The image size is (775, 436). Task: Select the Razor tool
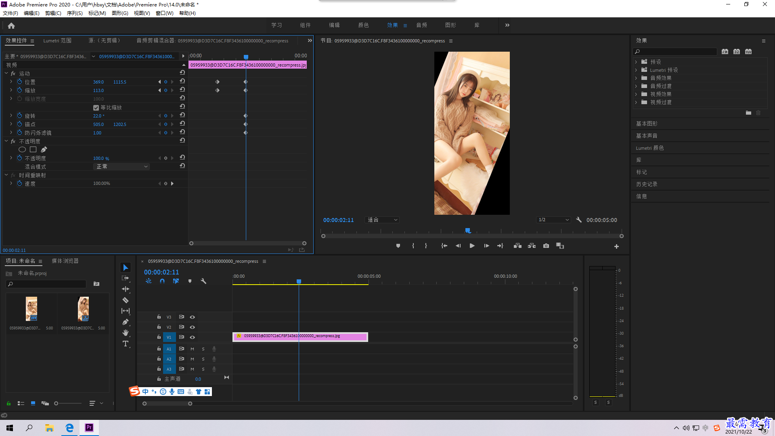(x=126, y=300)
